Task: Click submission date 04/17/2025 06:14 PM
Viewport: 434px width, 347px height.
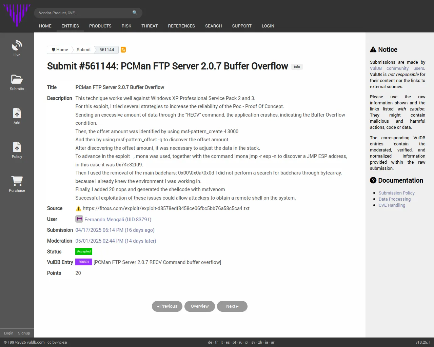Action: coord(115,230)
